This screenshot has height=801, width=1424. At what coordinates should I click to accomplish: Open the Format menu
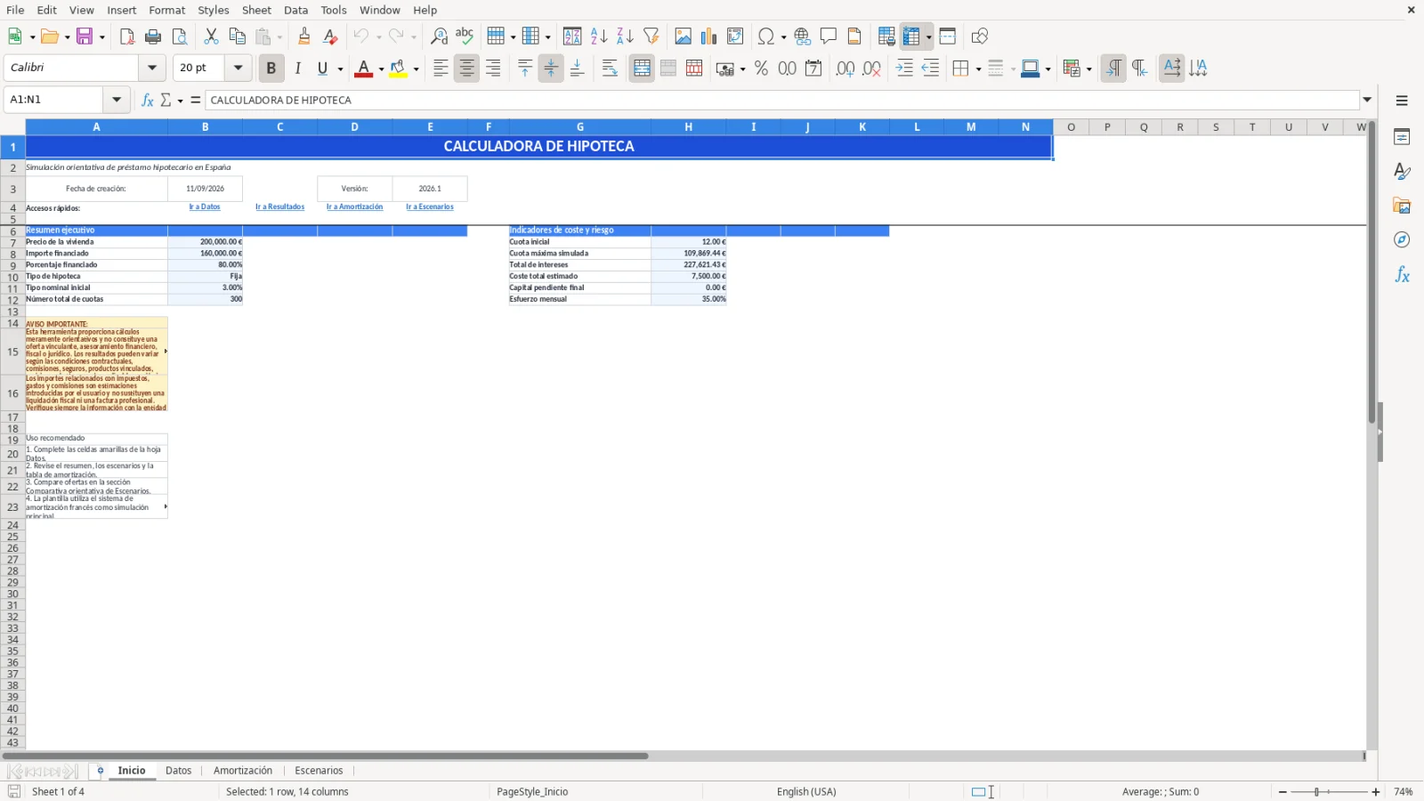tap(166, 10)
